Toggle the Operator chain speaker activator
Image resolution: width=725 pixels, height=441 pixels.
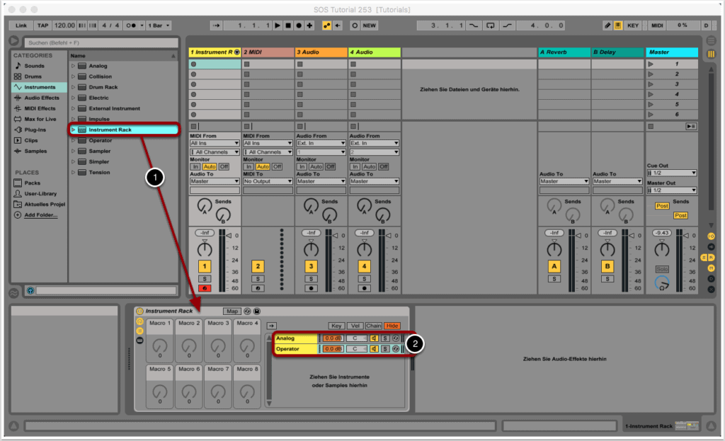[374, 349]
